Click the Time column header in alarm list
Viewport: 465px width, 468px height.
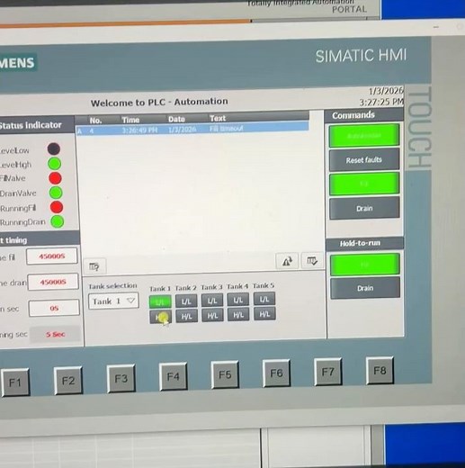point(130,120)
